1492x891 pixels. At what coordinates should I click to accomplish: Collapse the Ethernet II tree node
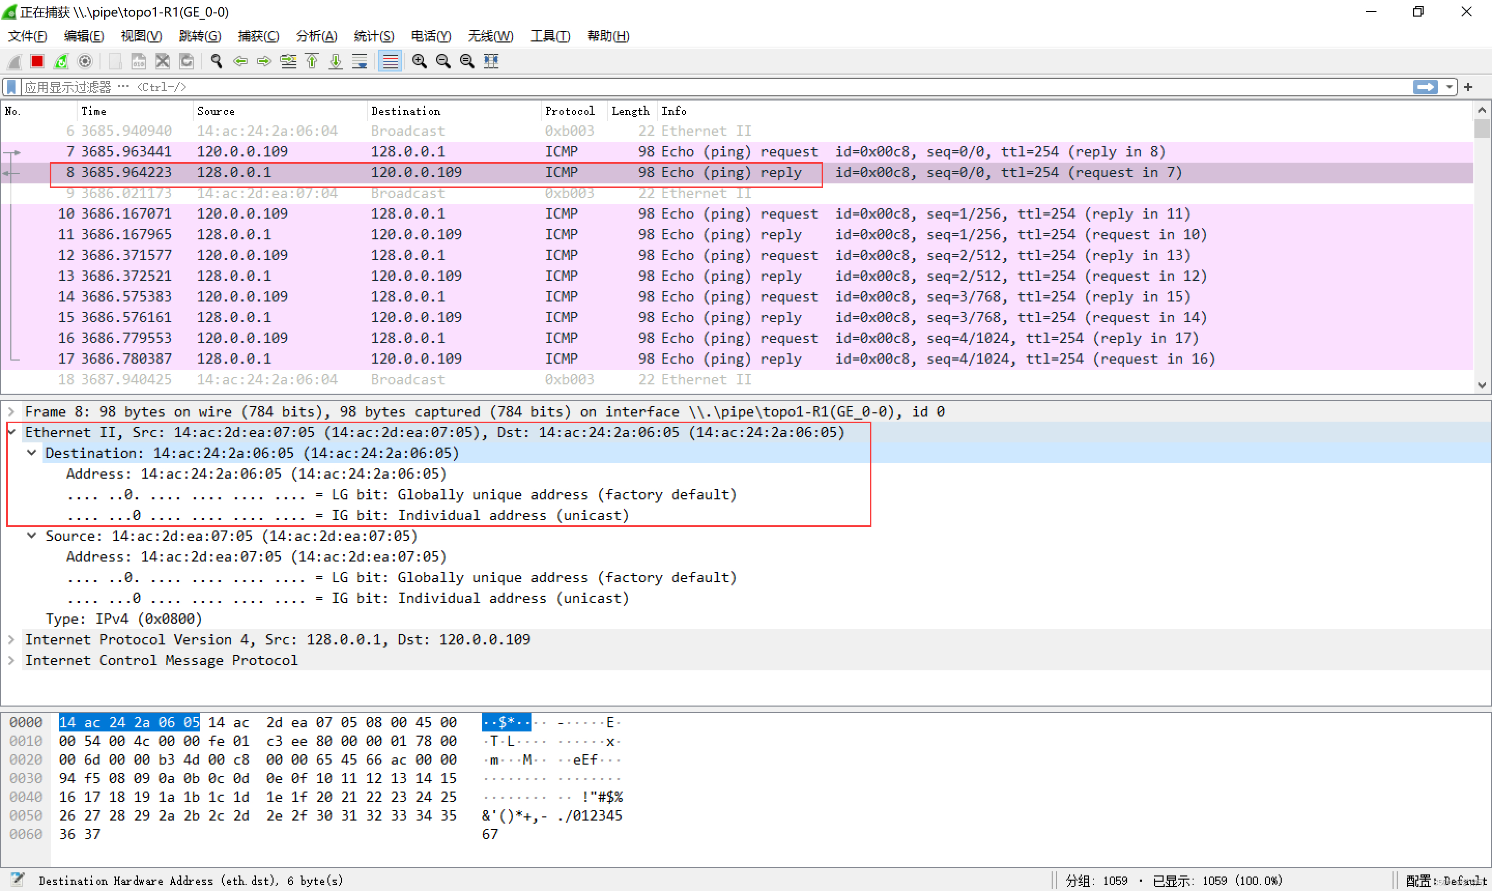(x=11, y=433)
